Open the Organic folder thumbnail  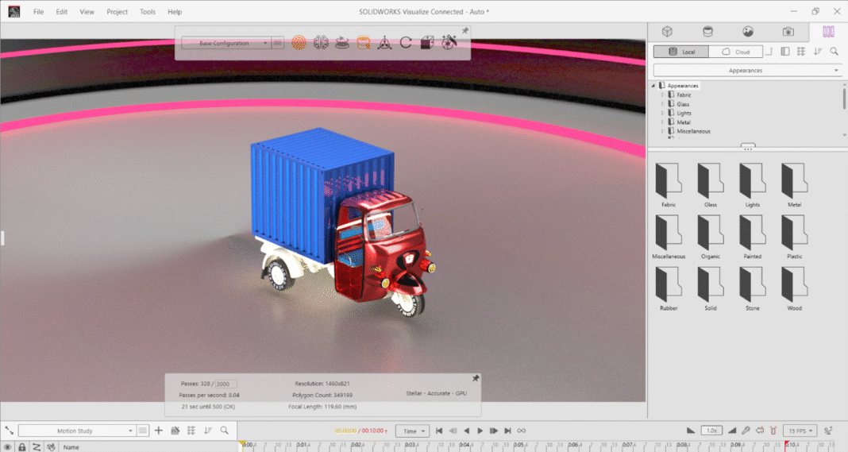click(710, 237)
